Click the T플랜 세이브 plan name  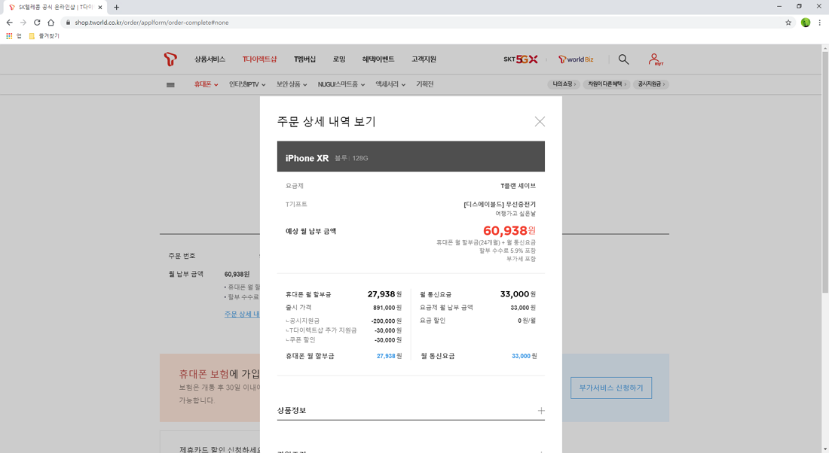[x=518, y=186]
